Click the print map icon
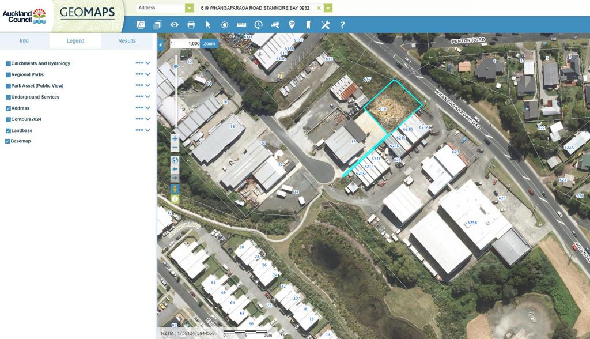This screenshot has height=339, width=590. [x=191, y=25]
